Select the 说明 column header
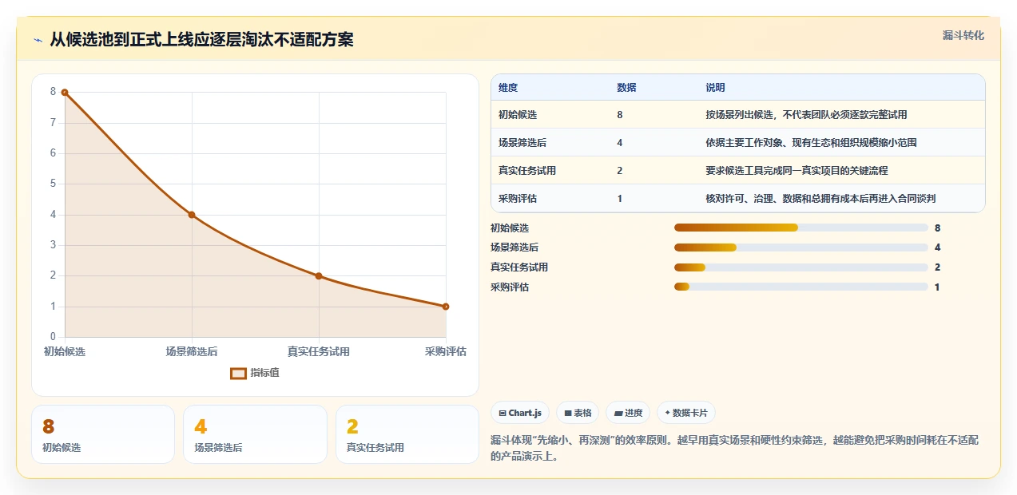Viewport: 1017px width, 495px height. pyautogui.click(x=715, y=88)
